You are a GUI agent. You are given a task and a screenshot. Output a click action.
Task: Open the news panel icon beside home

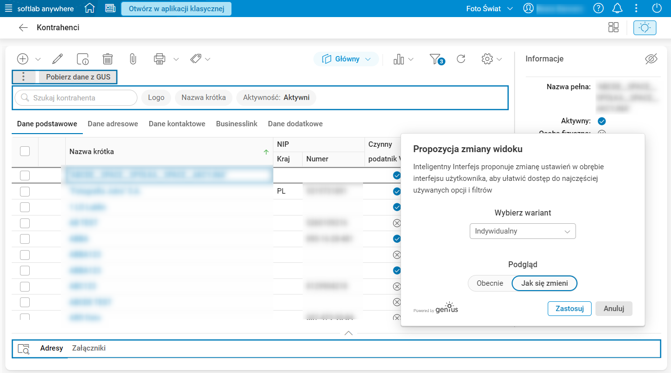[110, 8]
